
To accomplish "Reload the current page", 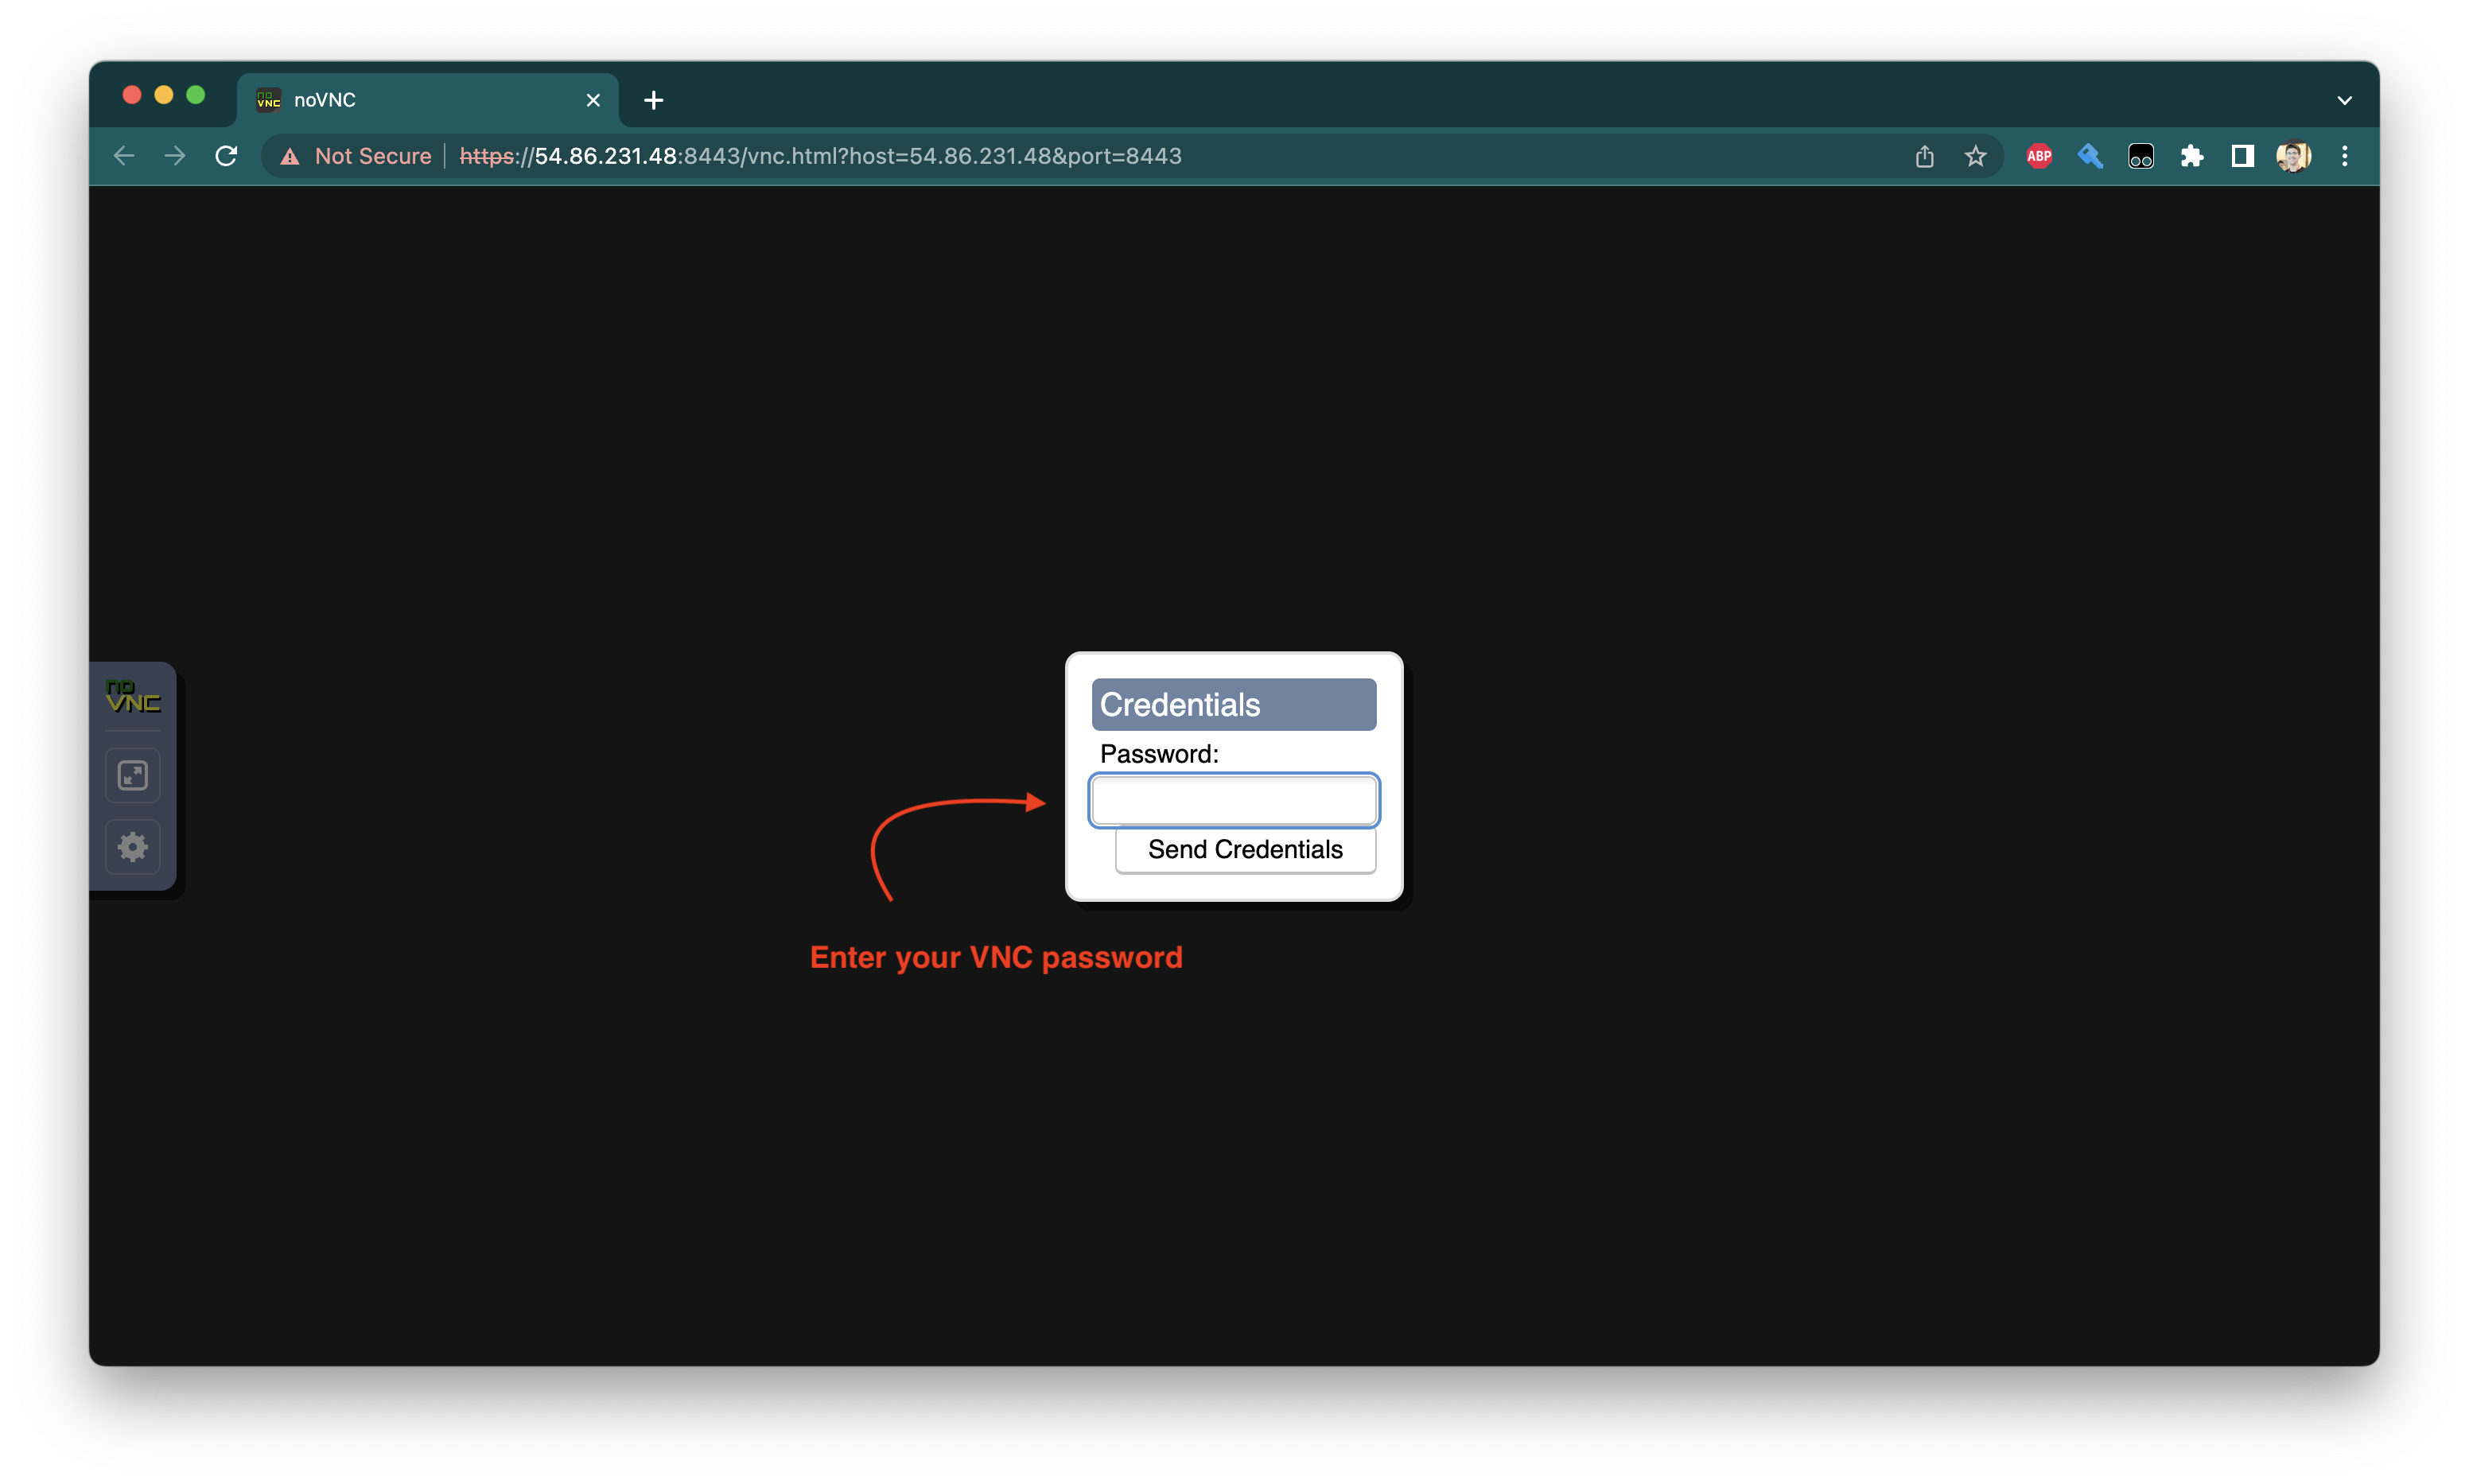I will pyautogui.click(x=226, y=156).
